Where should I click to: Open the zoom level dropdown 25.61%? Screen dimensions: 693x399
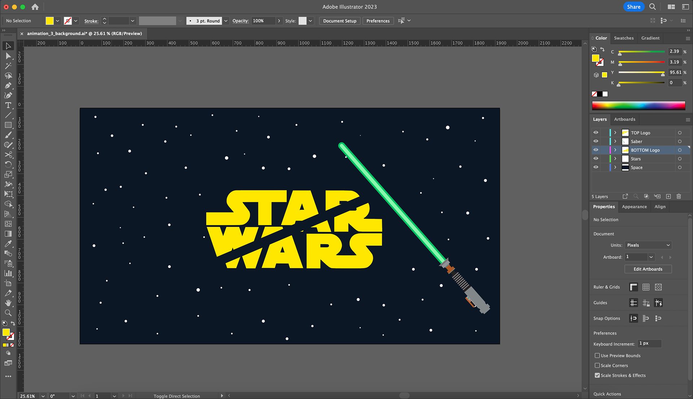43,396
